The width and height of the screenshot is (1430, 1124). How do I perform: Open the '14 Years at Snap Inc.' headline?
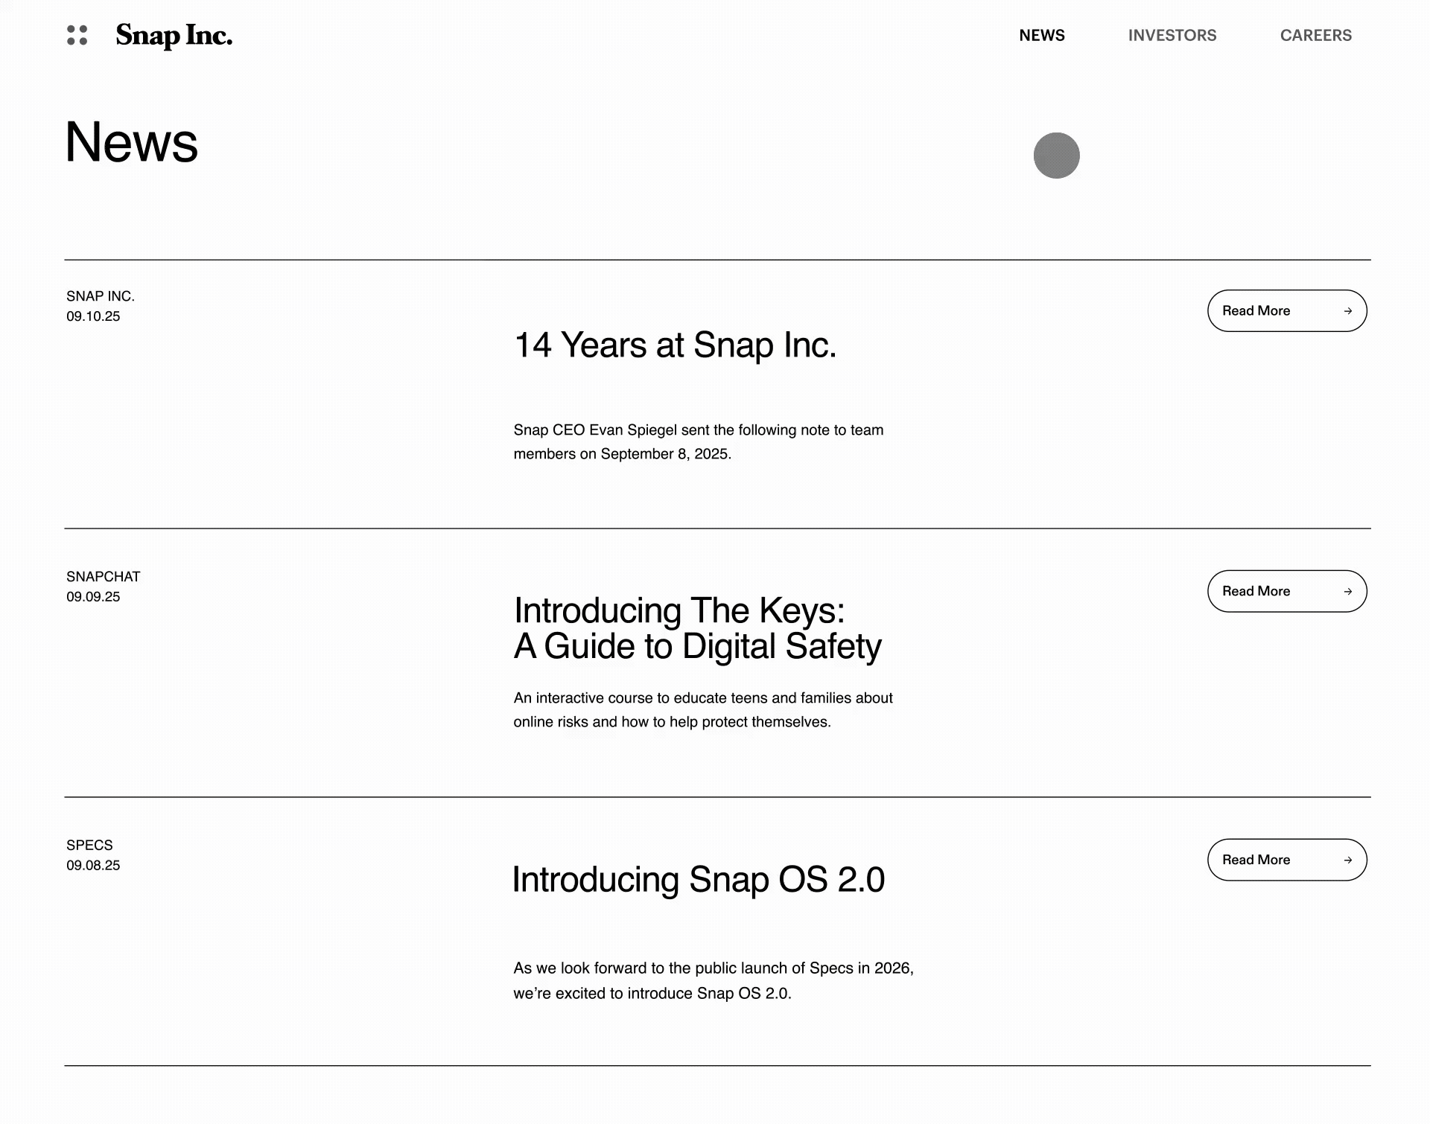675,345
